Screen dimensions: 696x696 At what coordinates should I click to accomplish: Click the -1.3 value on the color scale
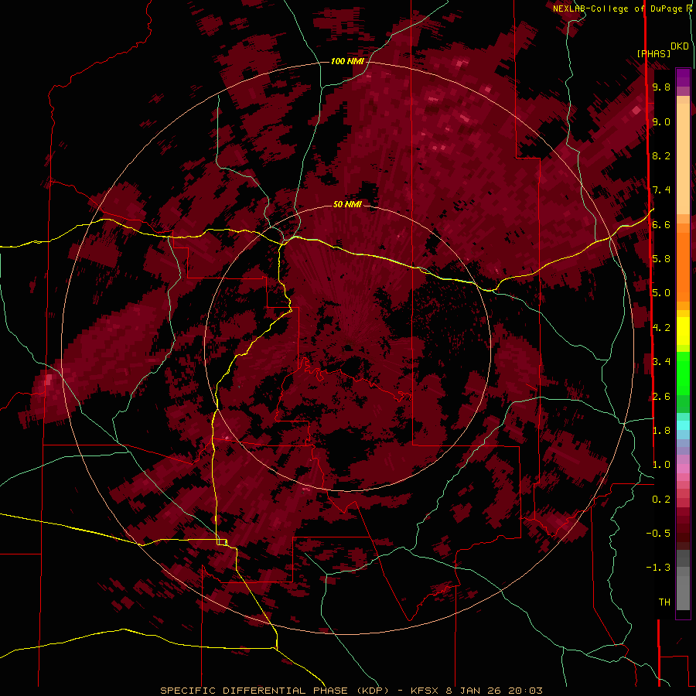(658, 568)
